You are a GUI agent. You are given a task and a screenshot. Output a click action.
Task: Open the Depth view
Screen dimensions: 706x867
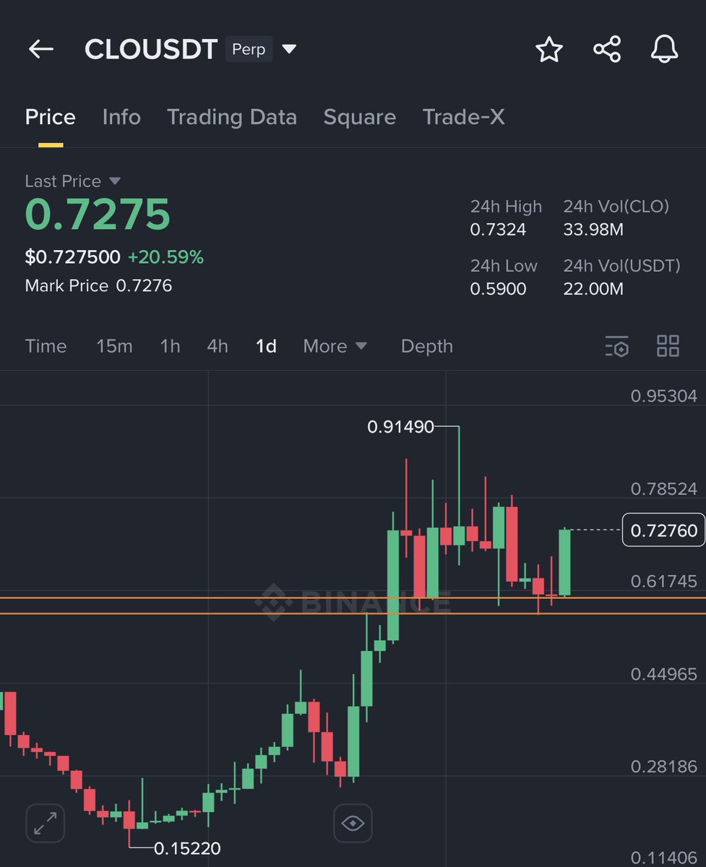[426, 346]
